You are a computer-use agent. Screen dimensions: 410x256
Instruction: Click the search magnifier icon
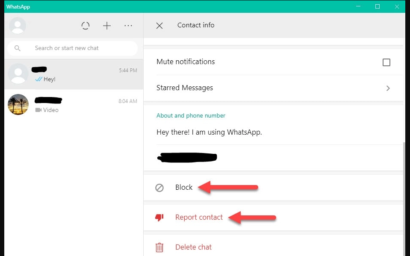pos(18,48)
